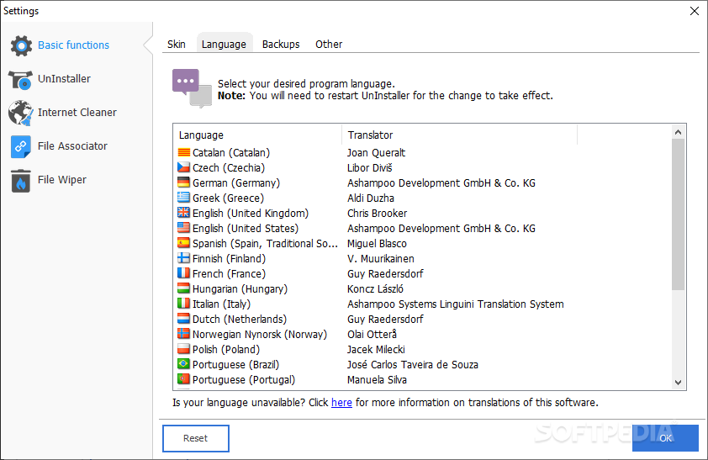Click the French flag icon
The width and height of the screenshot is (708, 460).
click(x=183, y=273)
